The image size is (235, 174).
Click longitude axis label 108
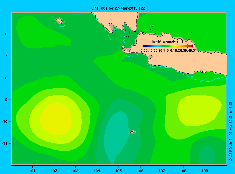pos(183,171)
